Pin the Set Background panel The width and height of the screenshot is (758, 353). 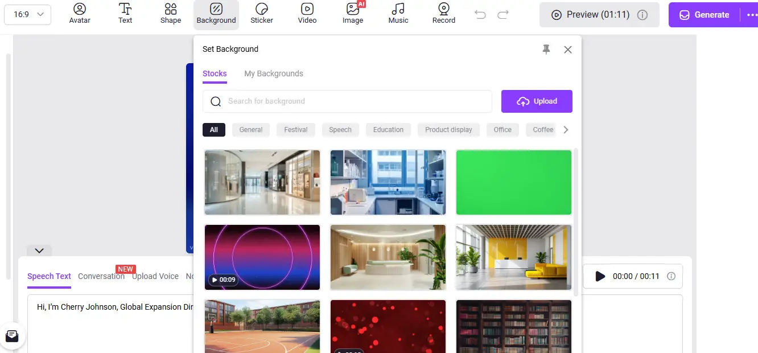click(546, 50)
